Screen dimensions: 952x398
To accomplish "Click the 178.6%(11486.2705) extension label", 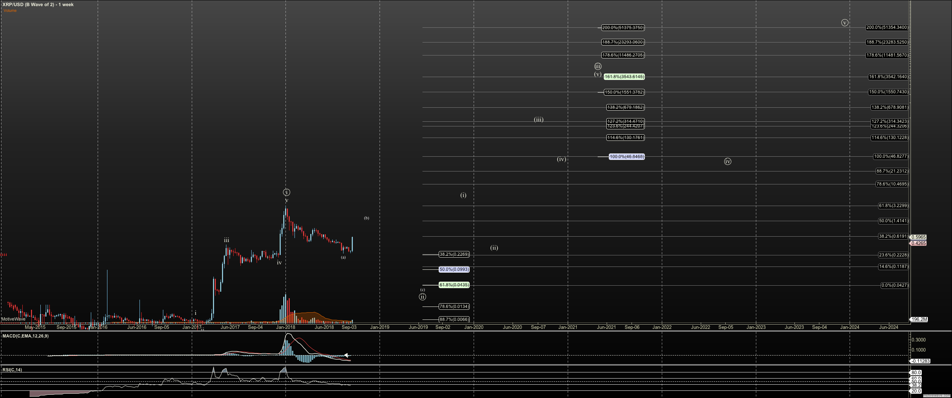I will 623,55.
